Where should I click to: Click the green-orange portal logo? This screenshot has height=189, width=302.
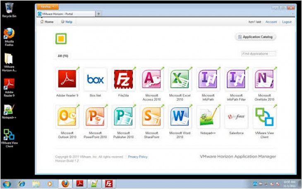pyautogui.click(x=61, y=39)
